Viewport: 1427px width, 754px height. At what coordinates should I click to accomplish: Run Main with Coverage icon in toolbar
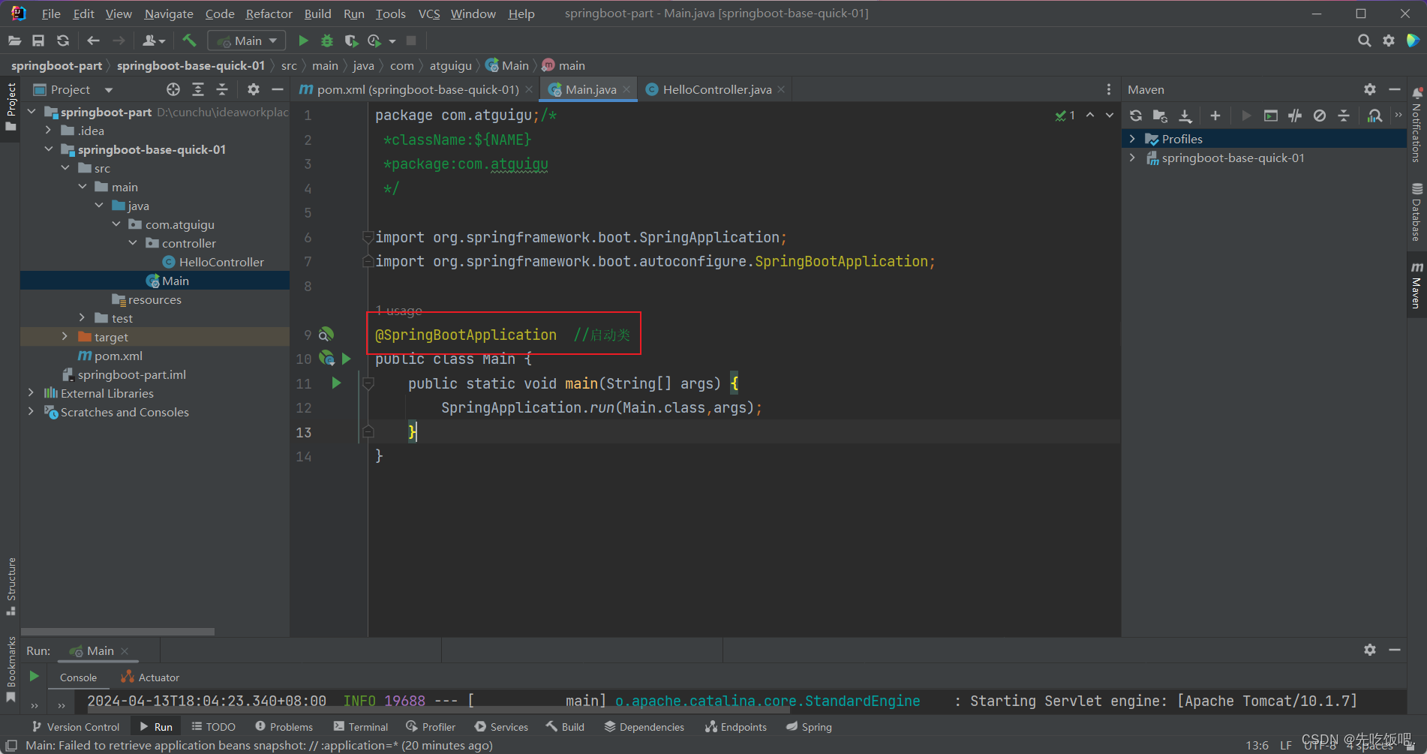point(351,41)
